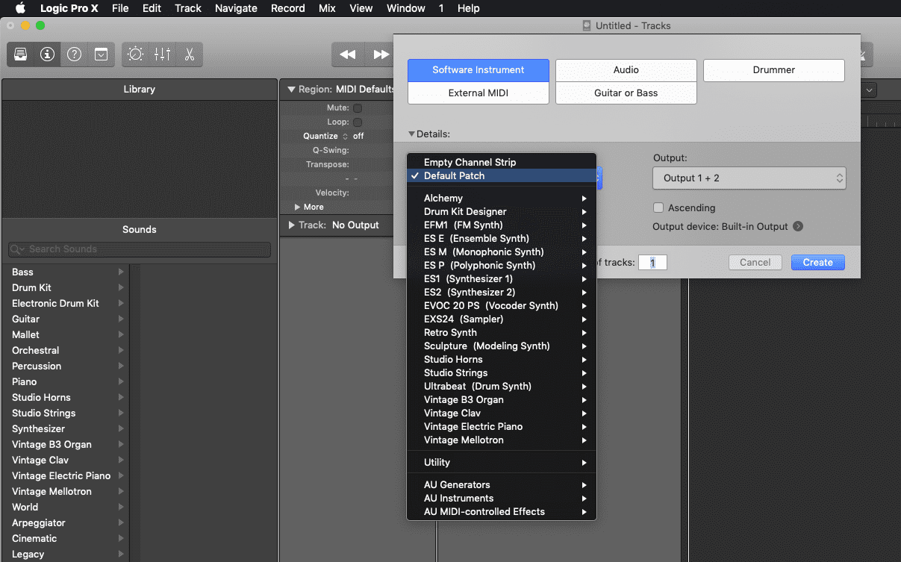Select Ultrabeat (Drum Synth) in the menu
The image size is (901, 562).
tap(502, 387)
